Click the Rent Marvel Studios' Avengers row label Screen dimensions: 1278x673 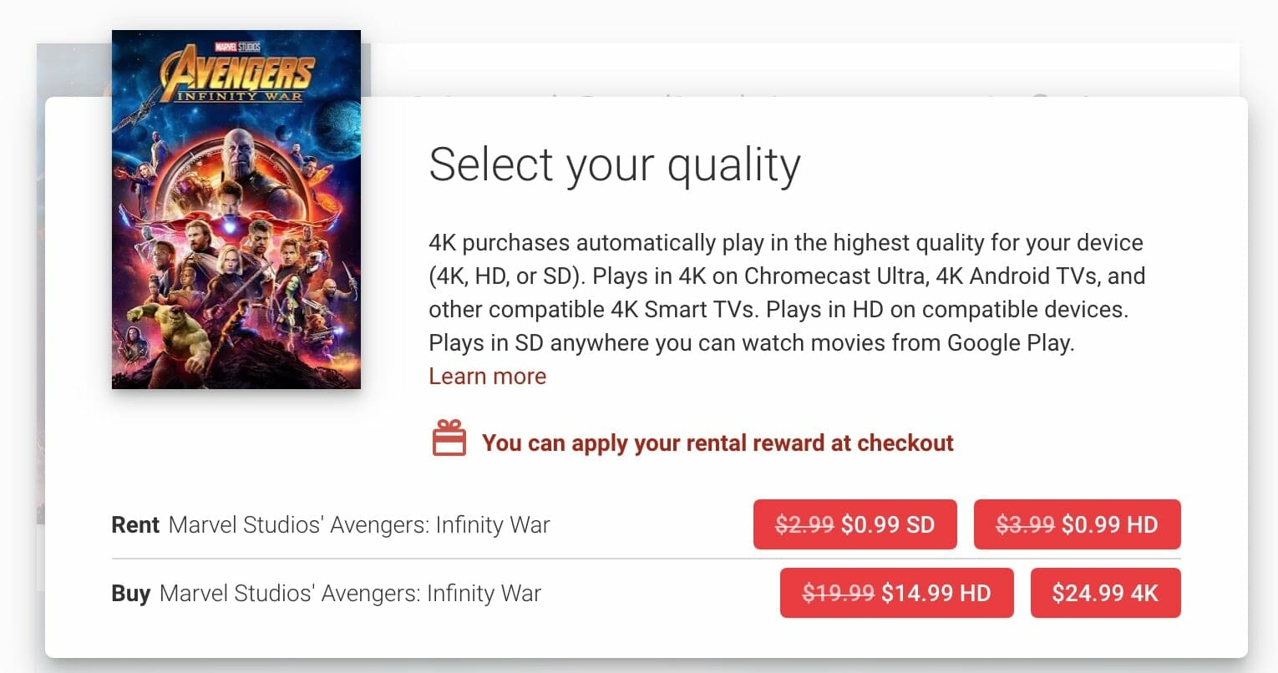[x=331, y=525]
